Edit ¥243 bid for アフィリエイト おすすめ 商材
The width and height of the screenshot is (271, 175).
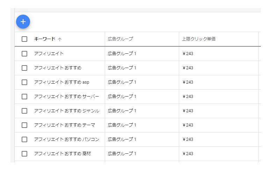pyautogui.click(x=188, y=154)
